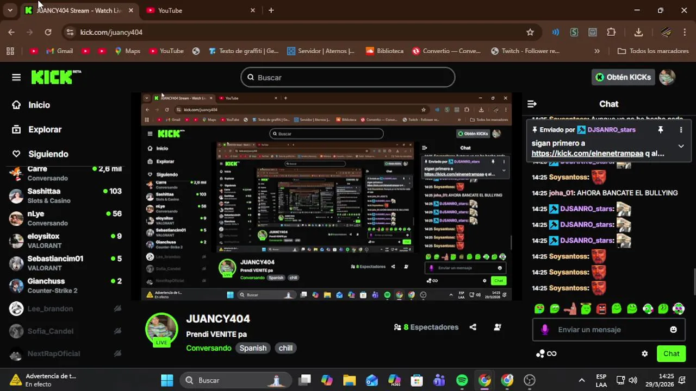This screenshot has width=696, height=391.
Task: Click the KICK logo
Action: pos(55,77)
